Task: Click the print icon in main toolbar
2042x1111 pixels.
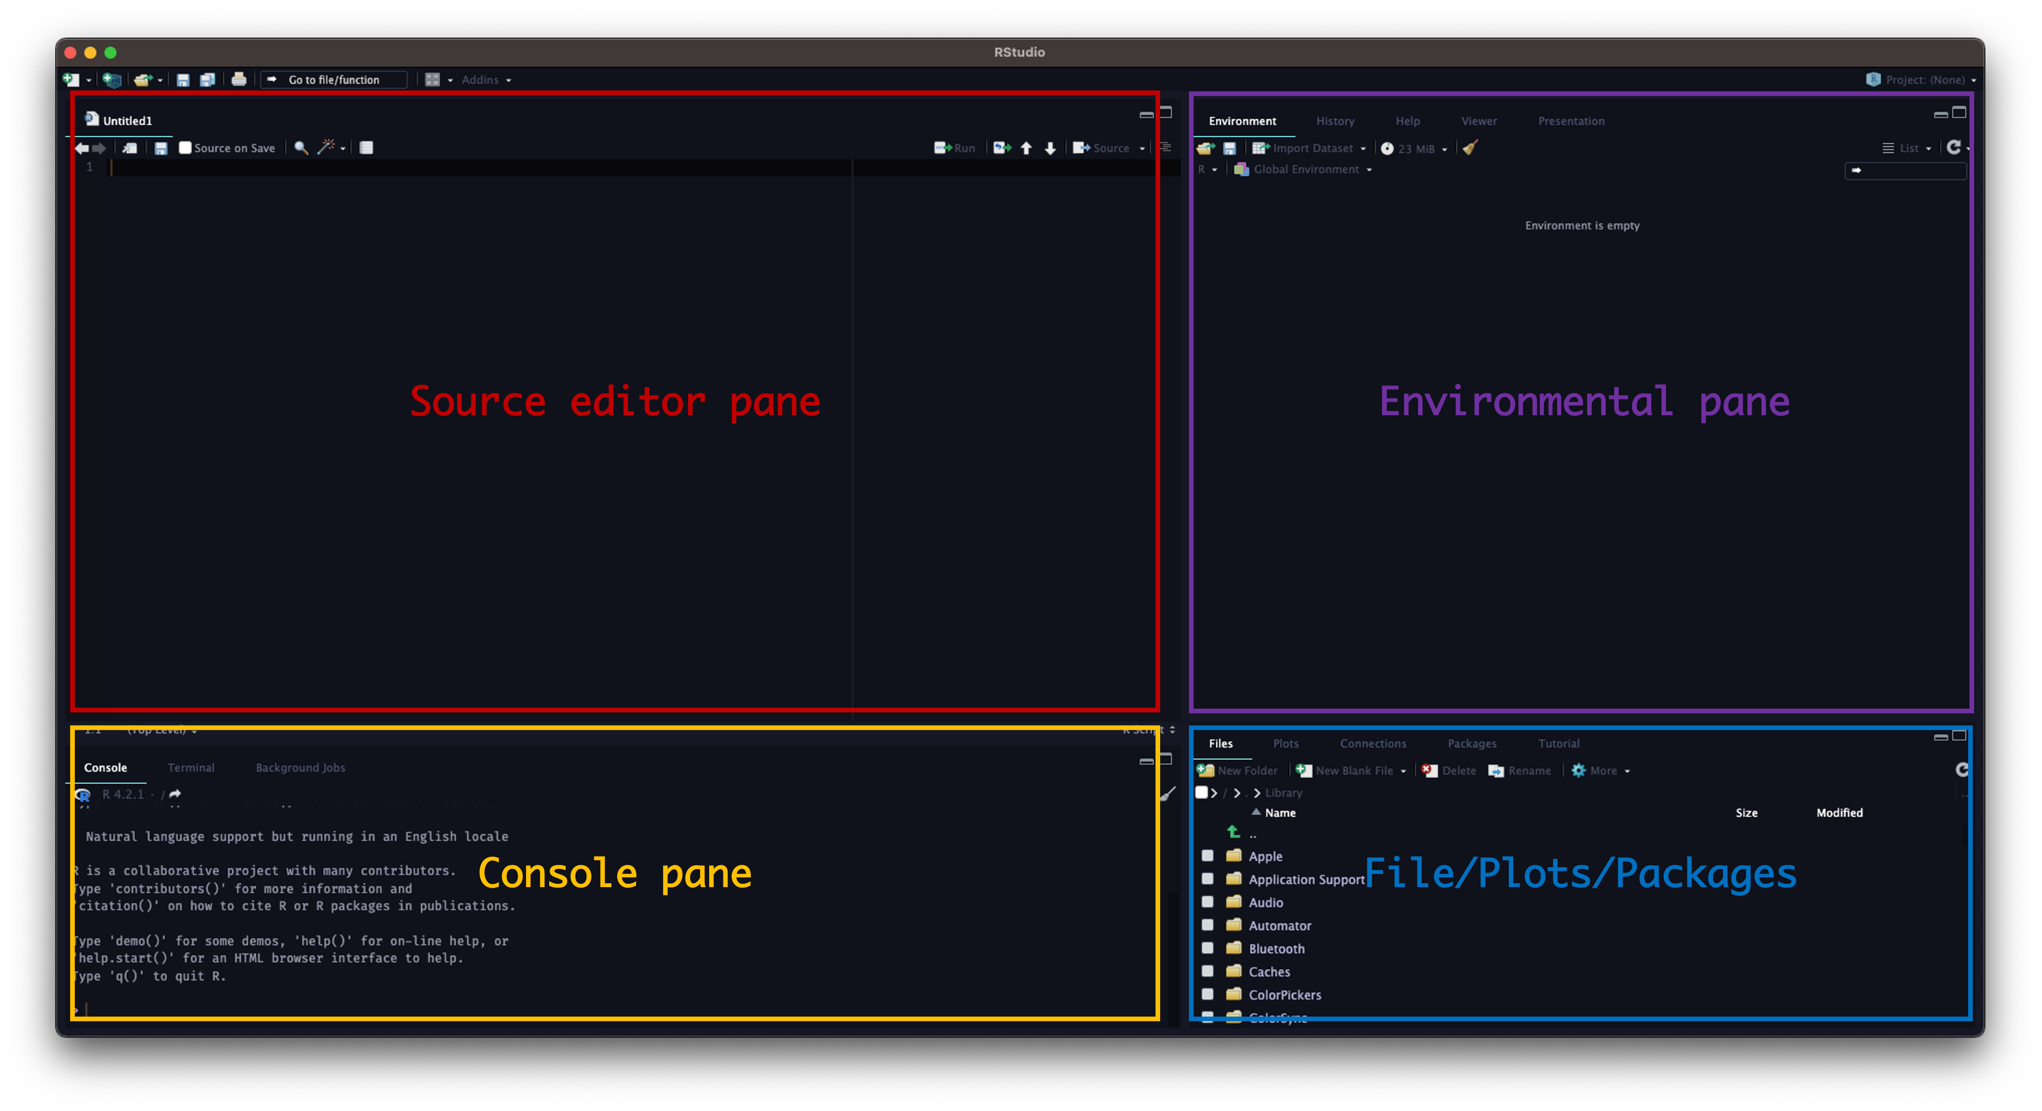Action: coord(239,79)
